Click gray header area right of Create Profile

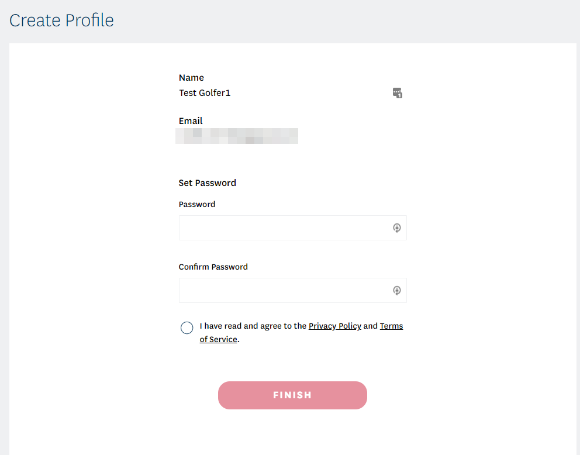(x=351, y=20)
